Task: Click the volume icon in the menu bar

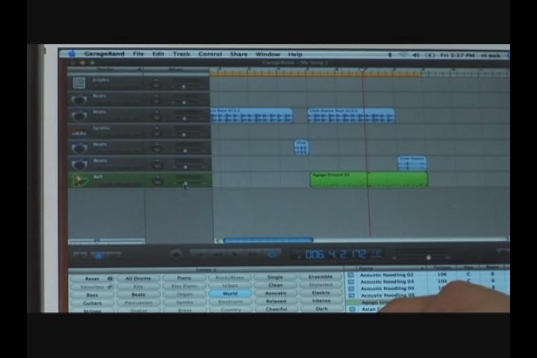Action: click(x=415, y=54)
